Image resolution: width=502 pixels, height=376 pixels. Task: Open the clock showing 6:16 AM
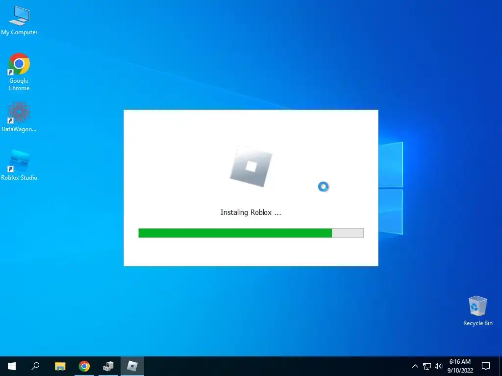(460, 366)
